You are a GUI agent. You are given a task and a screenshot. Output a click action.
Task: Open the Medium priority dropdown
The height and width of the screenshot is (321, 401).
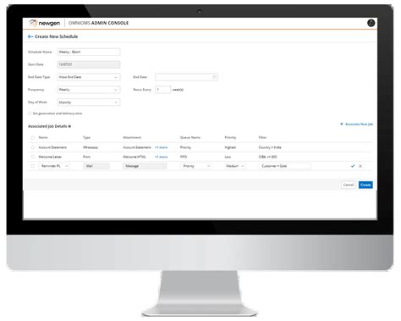(234, 166)
